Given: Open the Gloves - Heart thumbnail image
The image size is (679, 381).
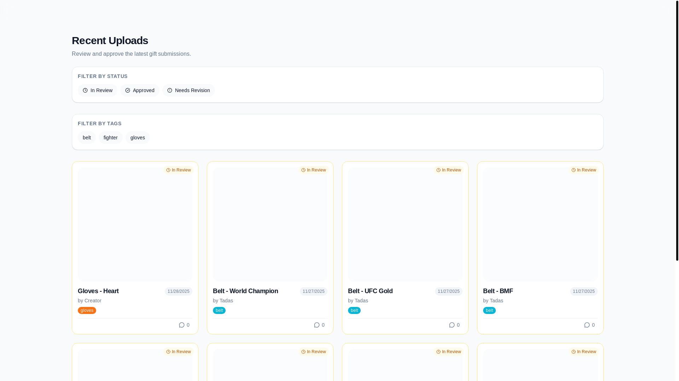Looking at the screenshot, I should (x=135, y=224).
